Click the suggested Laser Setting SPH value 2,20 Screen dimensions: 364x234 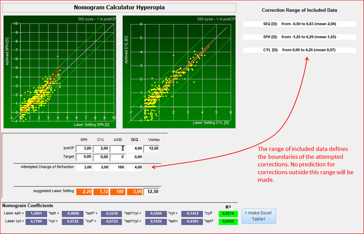pos(84,191)
